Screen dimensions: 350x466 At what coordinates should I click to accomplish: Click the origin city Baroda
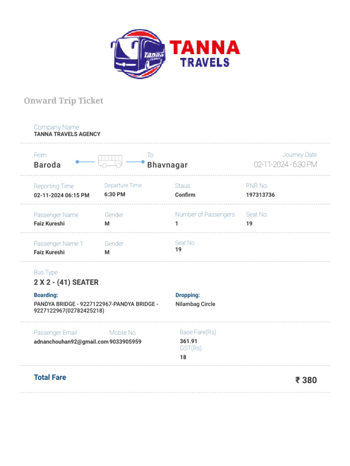click(47, 165)
